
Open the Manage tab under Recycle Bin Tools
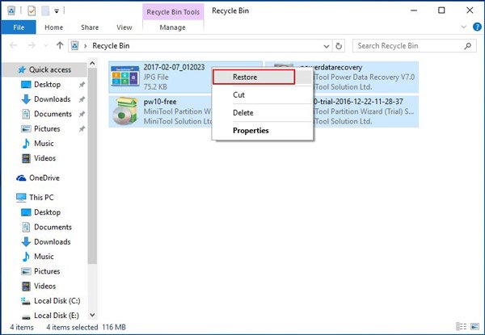coord(173,27)
